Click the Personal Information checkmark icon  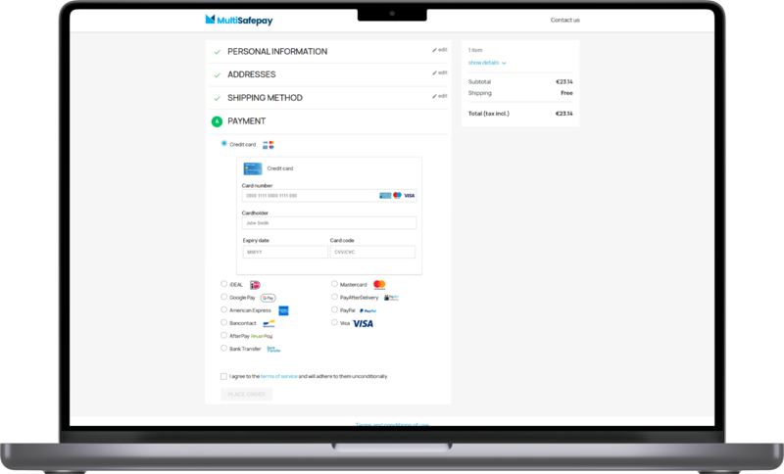(217, 52)
